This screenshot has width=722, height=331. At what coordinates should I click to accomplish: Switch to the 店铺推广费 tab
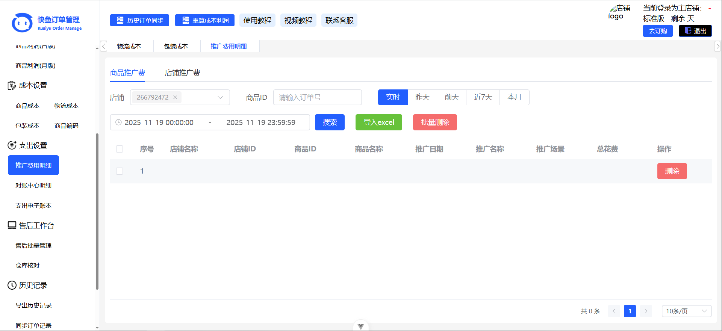pos(182,73)
